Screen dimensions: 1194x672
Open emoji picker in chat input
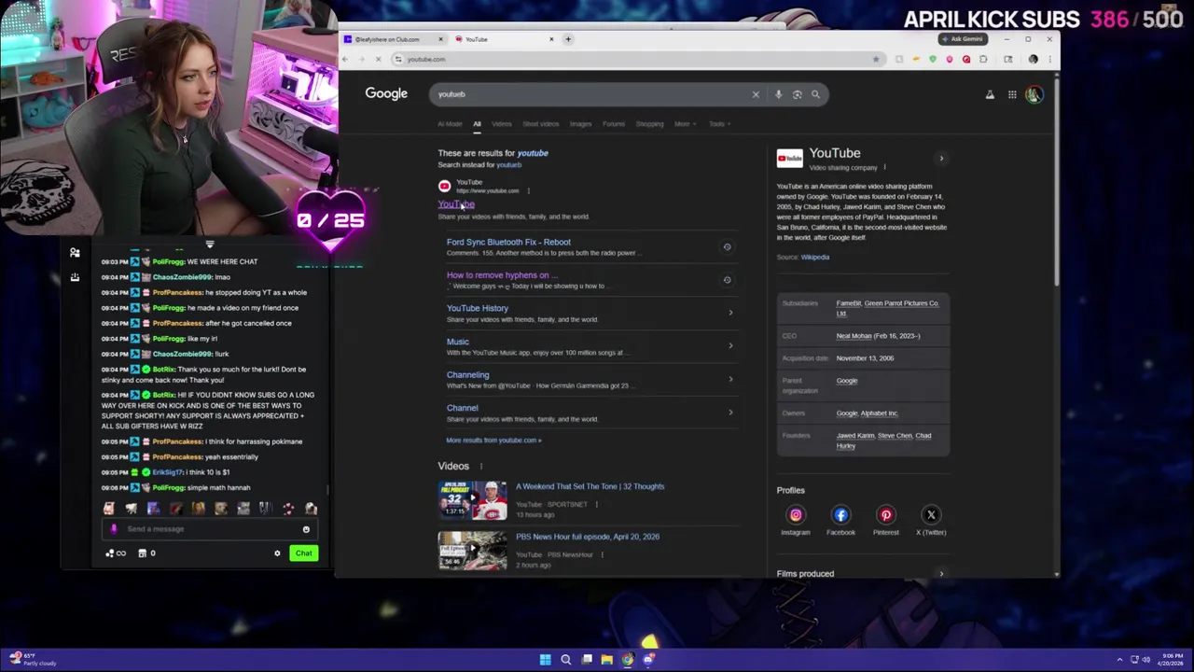coord(306,529)
